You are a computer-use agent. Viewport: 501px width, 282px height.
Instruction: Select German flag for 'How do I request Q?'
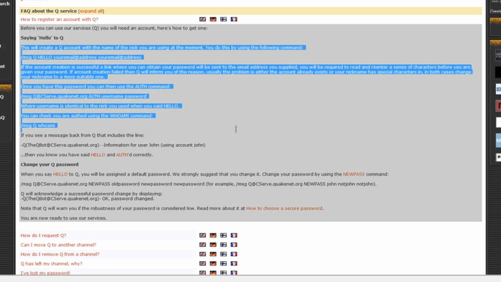213,235
